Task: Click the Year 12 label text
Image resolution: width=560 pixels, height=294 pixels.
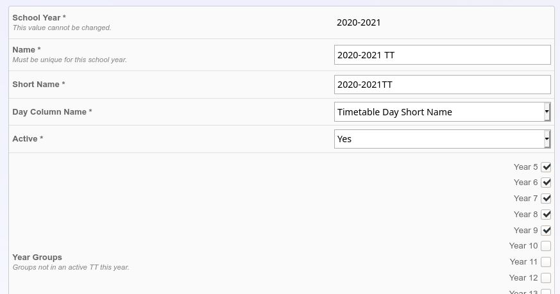Action: click(523, 278)
